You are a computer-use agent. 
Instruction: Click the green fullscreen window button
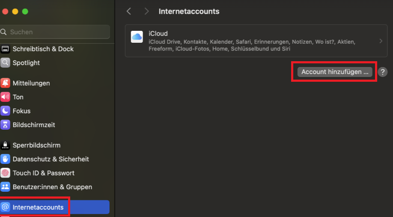(25, 12)
